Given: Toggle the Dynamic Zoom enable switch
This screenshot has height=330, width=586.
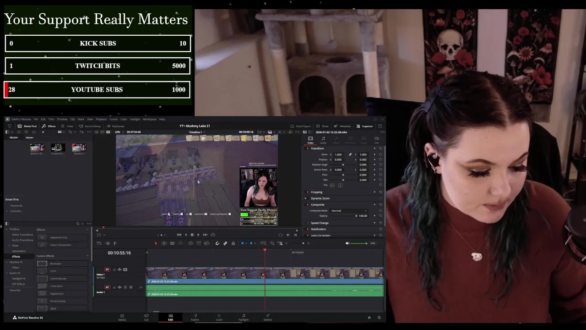Looking at the screenshot, I should [306, 198].
